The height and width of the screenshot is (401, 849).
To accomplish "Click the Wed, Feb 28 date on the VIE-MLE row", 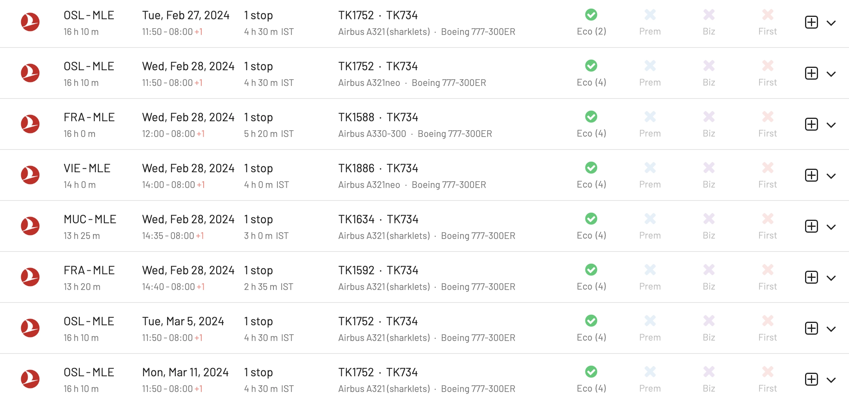I will click(188, 168).
